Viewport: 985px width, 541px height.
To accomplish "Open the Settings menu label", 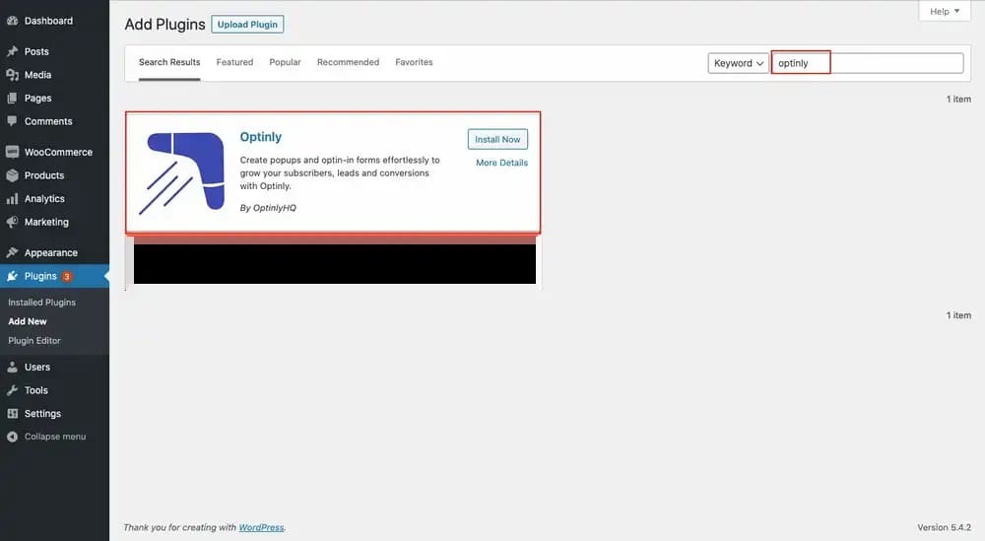I will [42, 414].
